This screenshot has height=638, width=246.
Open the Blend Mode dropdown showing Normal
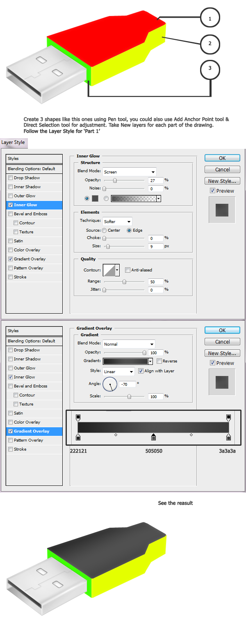click(128, 344)
